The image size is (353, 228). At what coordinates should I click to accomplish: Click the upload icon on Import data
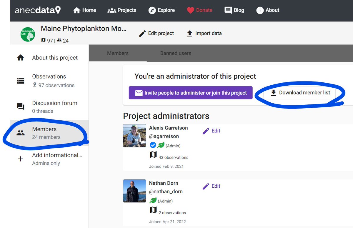[190, 34]
